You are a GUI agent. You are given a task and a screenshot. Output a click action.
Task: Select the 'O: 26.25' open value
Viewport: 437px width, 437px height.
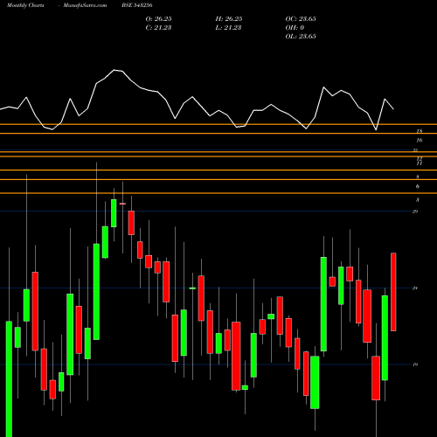pos(158,18)
